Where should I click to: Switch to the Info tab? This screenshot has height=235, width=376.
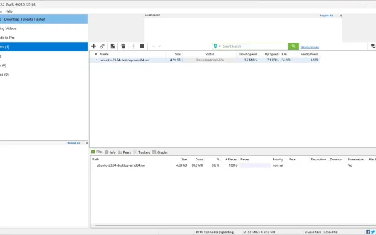(110, 152)
